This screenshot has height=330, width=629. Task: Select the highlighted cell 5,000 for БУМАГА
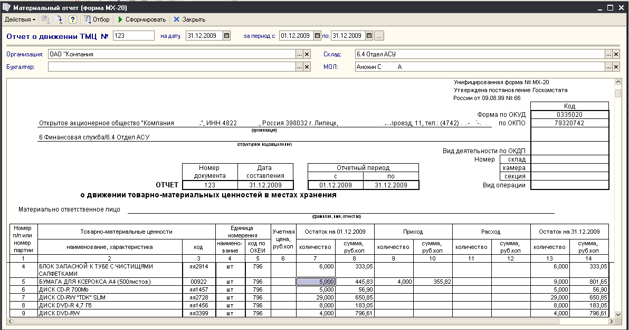[x=316, y=282]
